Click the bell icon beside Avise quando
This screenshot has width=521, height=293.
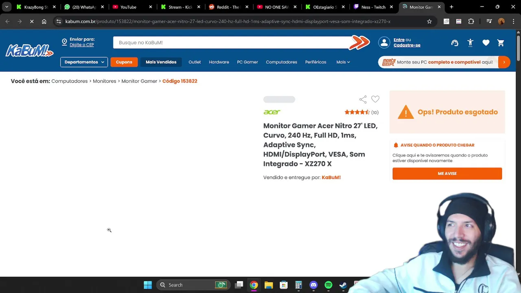click(x=396, y=145)
